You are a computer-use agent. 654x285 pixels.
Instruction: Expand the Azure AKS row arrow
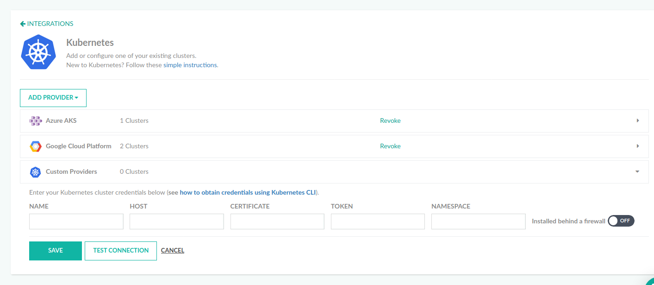tap(637, 120)
